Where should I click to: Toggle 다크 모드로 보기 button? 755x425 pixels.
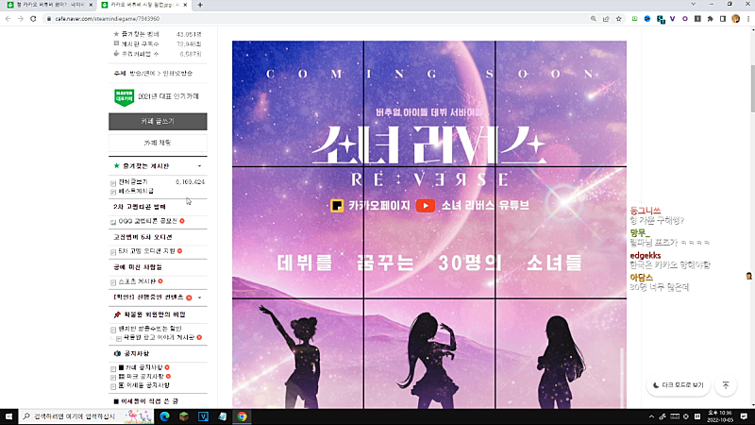point(678,385)
